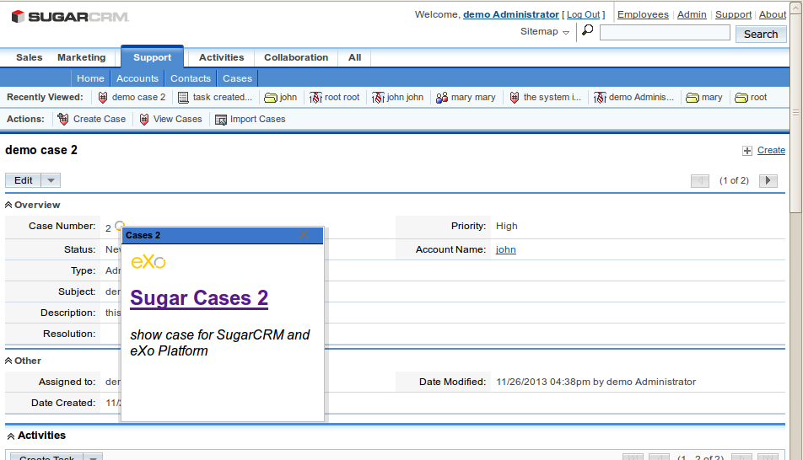
Task: Close the Cases 2 popup
Action: coord(303,234)
